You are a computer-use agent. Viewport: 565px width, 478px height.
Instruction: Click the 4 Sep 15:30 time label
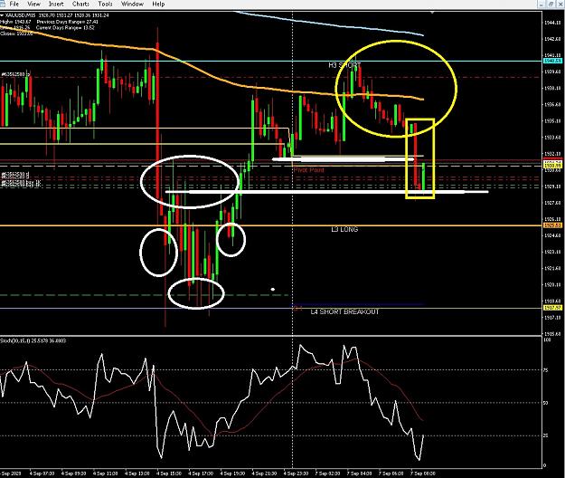[169, 473]
